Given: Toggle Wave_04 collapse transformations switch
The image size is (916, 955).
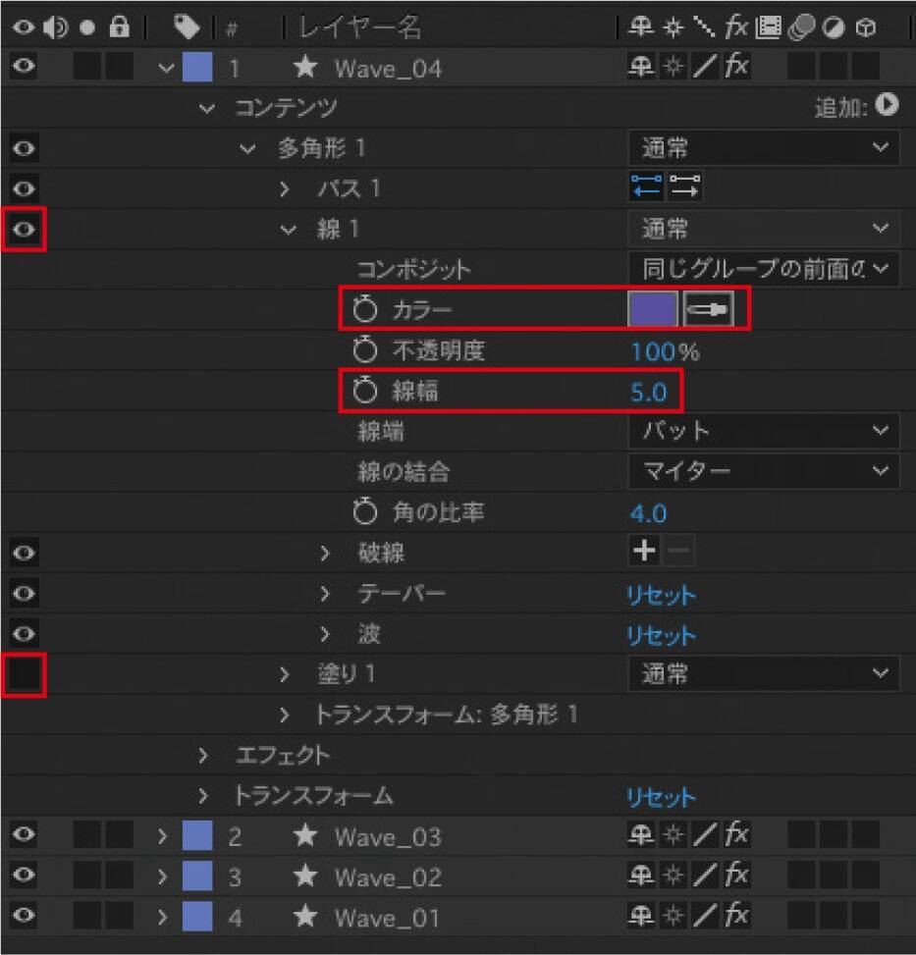Looking at the screenshot, I should (673, 66).
